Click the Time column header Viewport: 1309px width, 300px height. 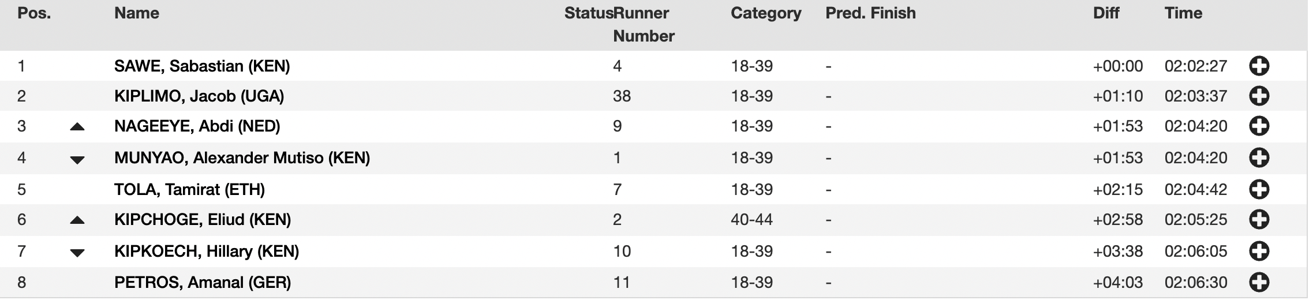[1183, 13]
